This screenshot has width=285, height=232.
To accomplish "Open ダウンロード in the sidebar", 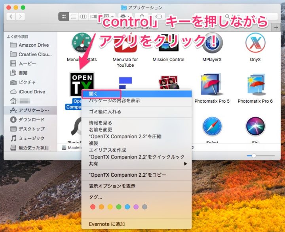I will (31, 119).
